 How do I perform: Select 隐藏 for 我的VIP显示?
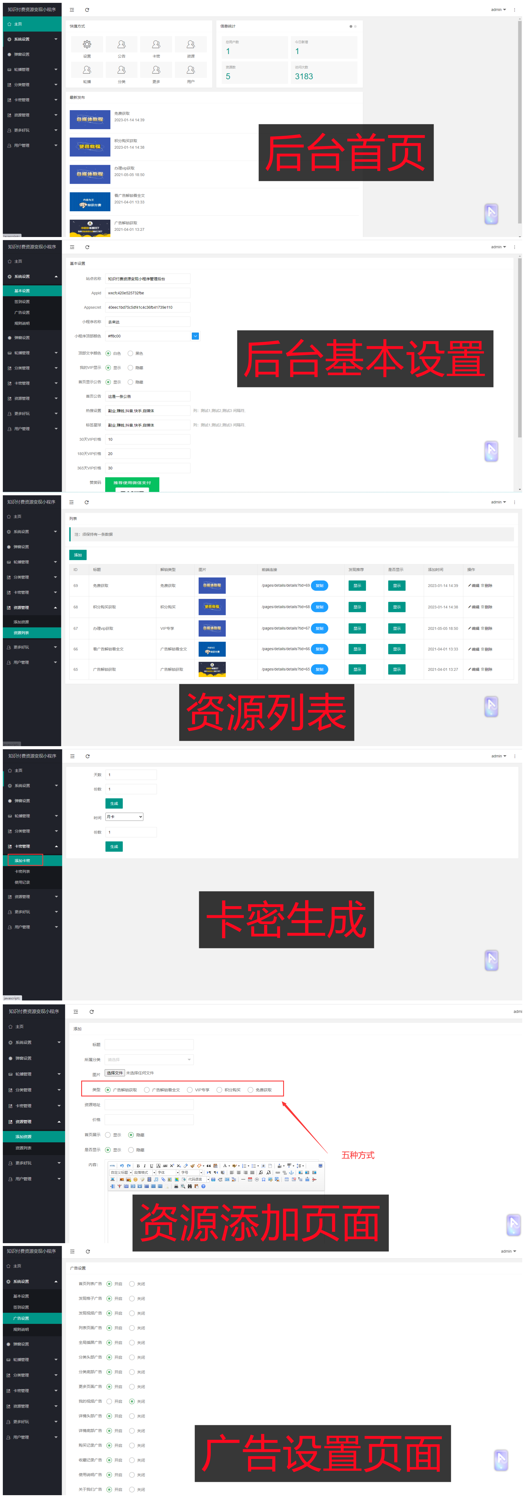tap(130, 368)
